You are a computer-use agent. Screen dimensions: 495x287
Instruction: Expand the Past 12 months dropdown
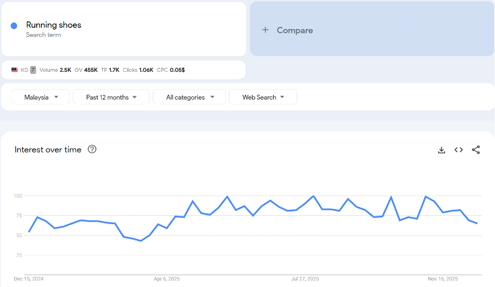click(x=111, y=97)
